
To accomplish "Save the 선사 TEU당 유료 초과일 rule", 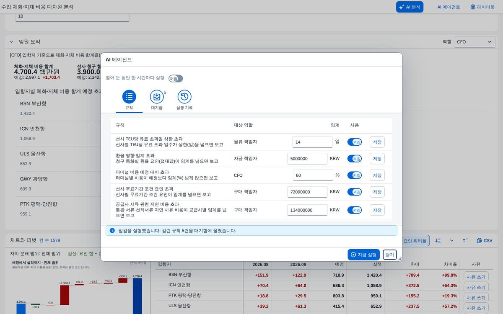I will (377, 142).
